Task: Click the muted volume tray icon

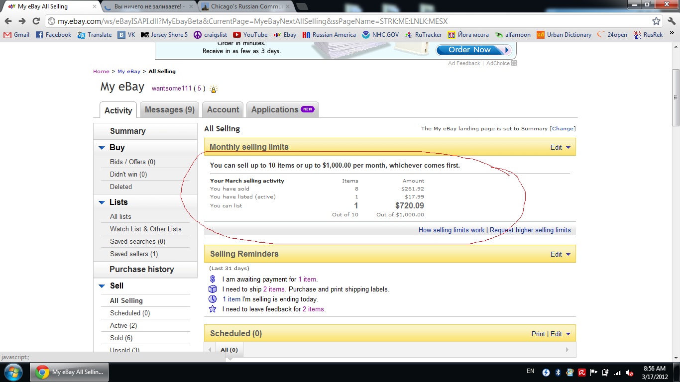Action: click(630, 373)
